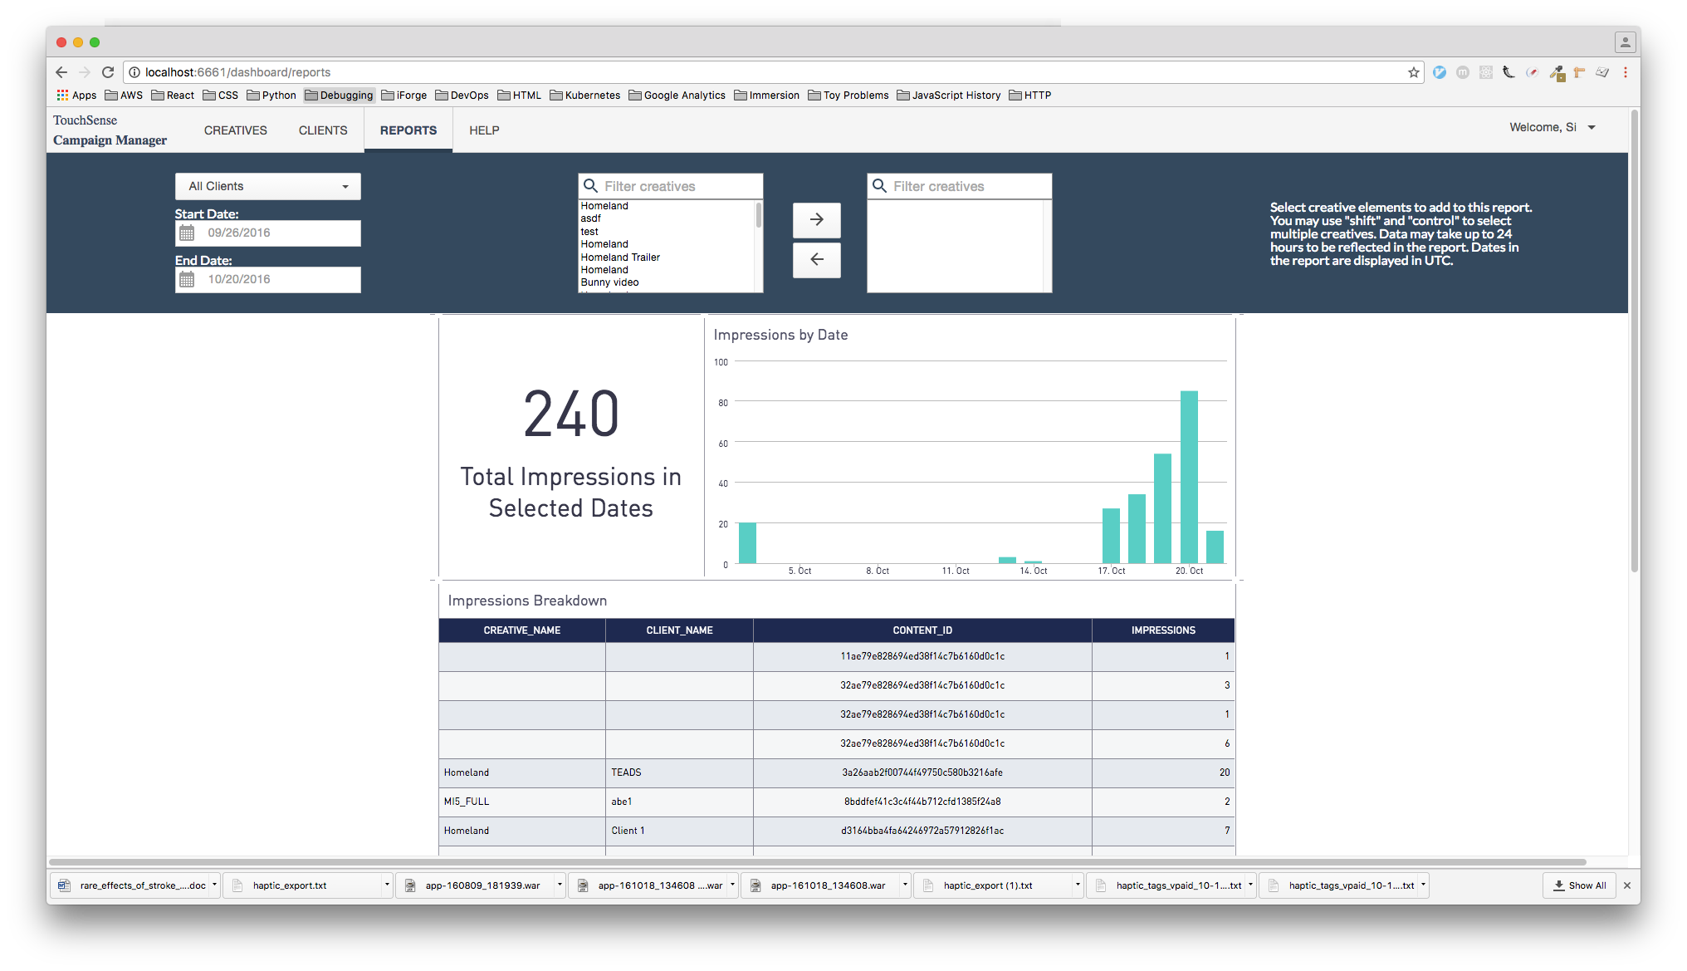Viewport: 1687px width, 971px height.
Task: Open the Chrome three-dot menu
Action: [1625, 72]
